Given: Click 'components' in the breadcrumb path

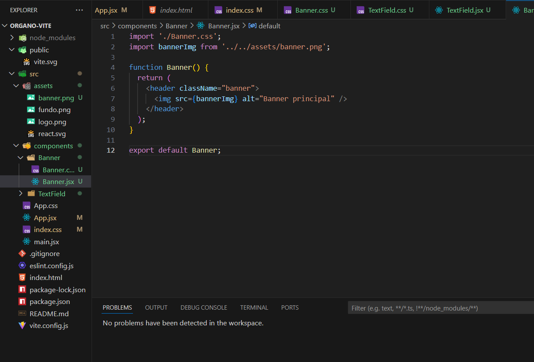Looking at the screenshot, I should (x=137, y=26).
